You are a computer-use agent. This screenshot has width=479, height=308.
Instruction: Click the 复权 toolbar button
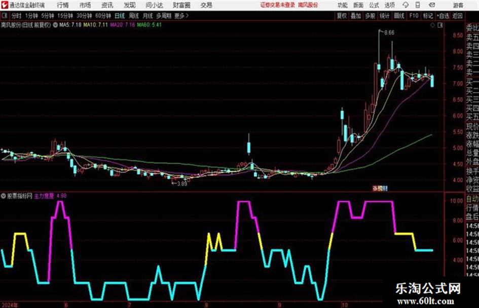pos(342,16)
